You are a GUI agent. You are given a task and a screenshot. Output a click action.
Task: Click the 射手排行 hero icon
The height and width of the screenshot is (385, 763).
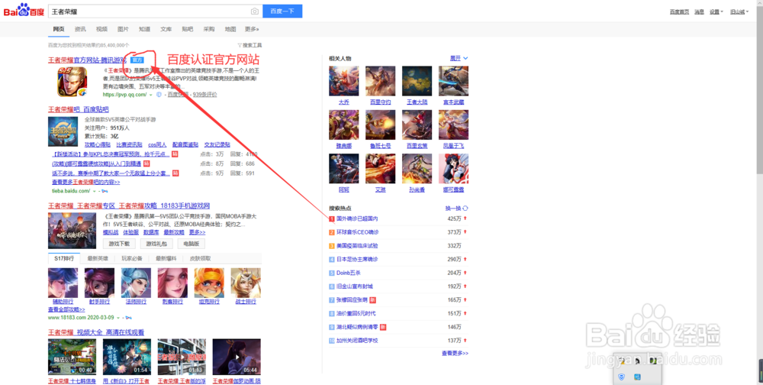click(99, 283)
